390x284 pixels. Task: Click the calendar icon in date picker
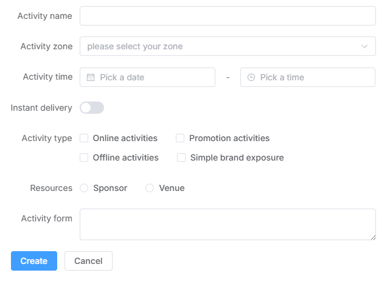point(91,77)
